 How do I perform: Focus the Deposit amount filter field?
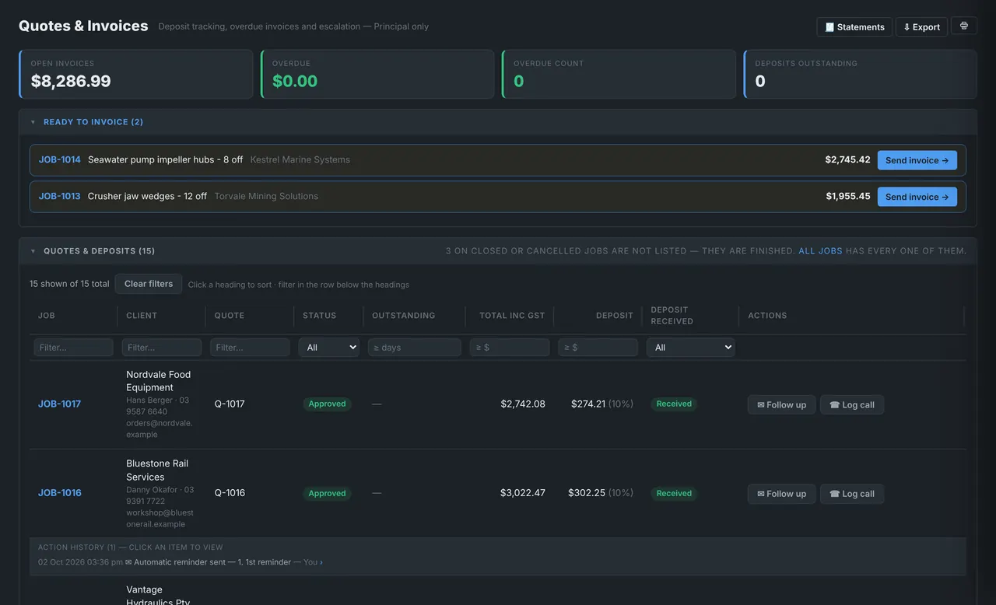pos(598,348)
